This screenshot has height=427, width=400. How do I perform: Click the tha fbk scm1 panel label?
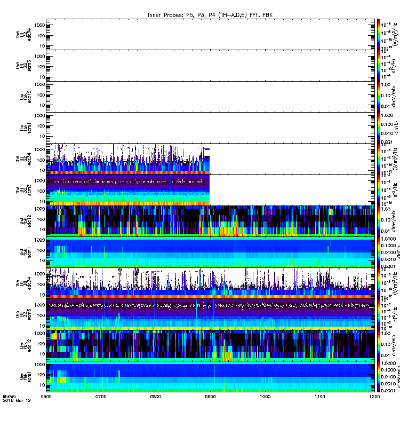point(26,128)
